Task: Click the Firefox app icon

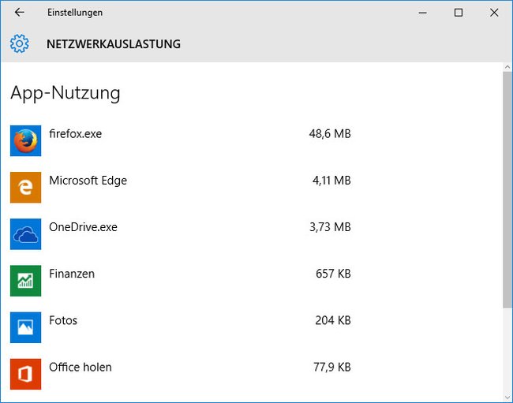Action: tap(25, 140)
